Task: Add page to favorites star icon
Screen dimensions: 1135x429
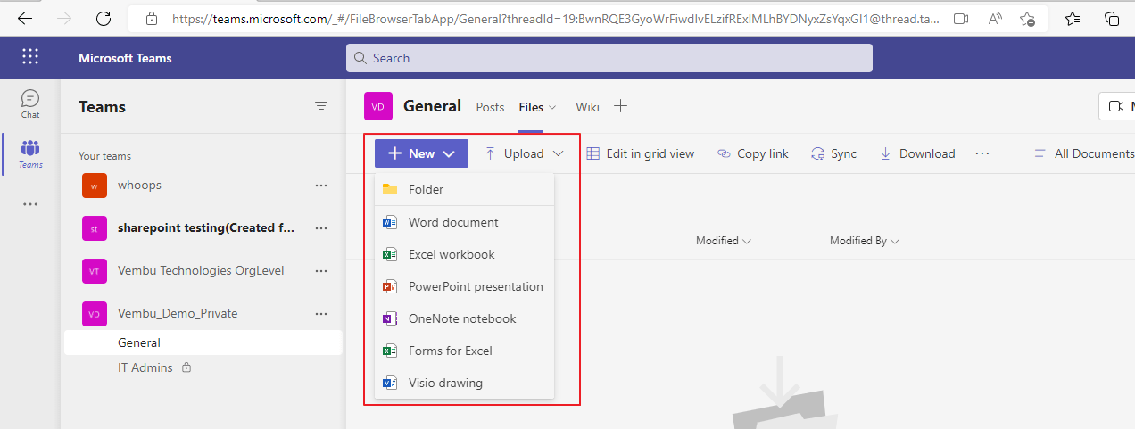Action: 1027,18
